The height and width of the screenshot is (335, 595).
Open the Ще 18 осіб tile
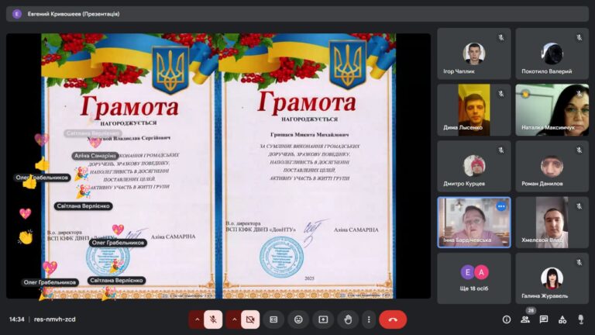pos(474,278)
